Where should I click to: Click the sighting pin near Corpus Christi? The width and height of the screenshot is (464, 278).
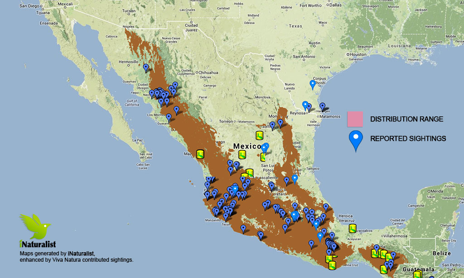[x=313, y=84]
